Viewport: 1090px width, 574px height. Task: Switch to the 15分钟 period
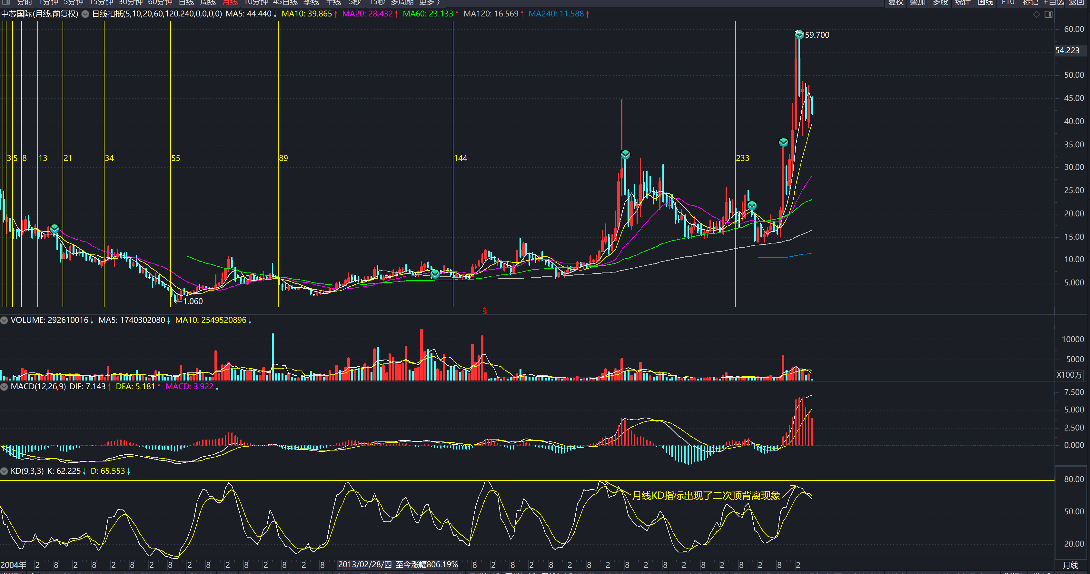coord(101,3)
